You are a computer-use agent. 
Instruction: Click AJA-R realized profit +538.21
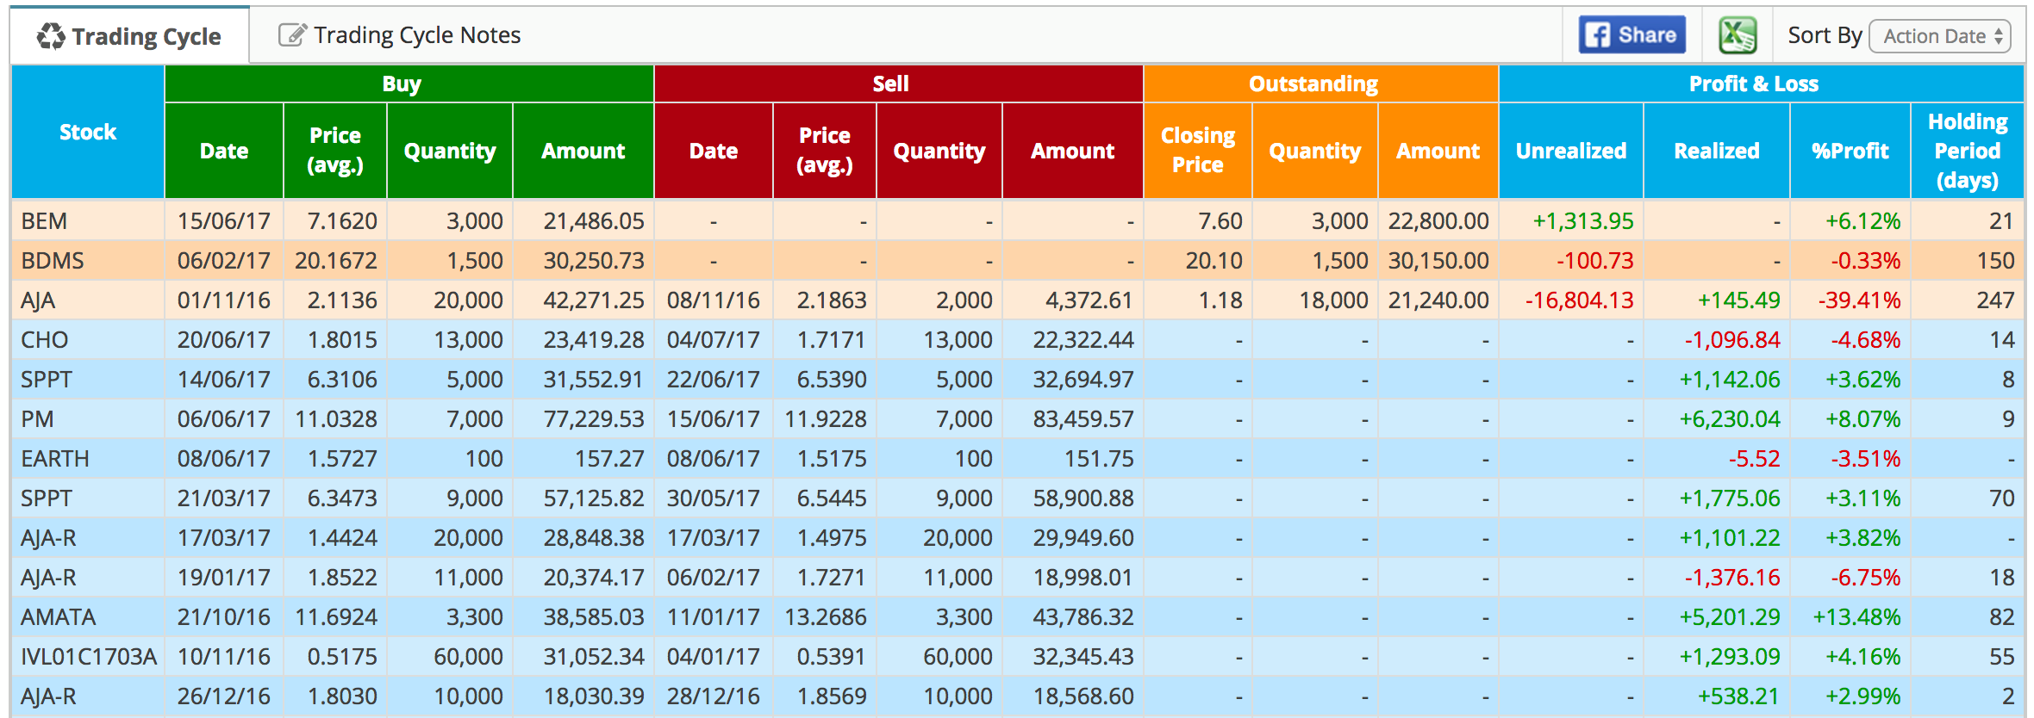click(1738, 696)
